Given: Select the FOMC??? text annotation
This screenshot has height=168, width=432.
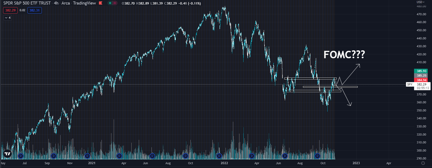Looking at the screenshot, I should (x=344, y=55).
